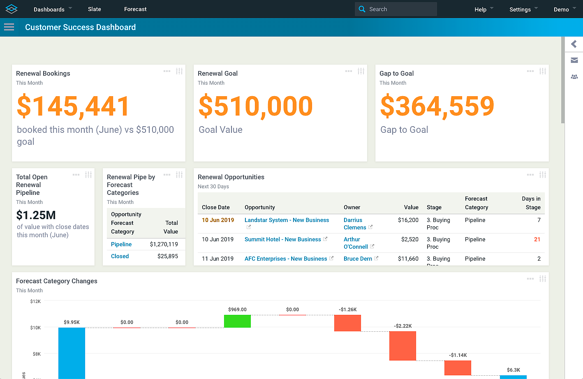
Task: Open the mail envelope icon in sidebar
Action: [x=574, y=60]
